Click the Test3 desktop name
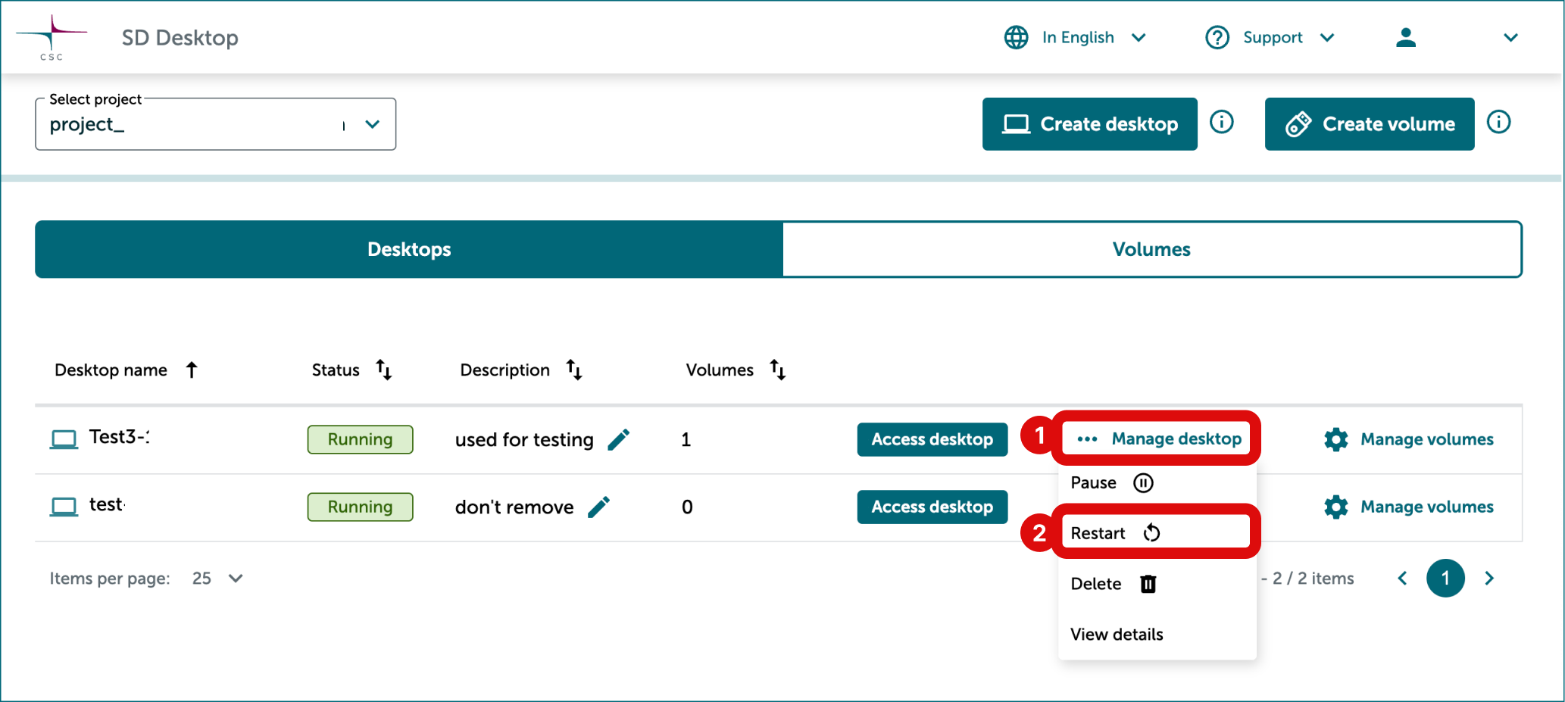This screenshot has height=702, width=1565. pyautogui.click(x=119, y=437)
